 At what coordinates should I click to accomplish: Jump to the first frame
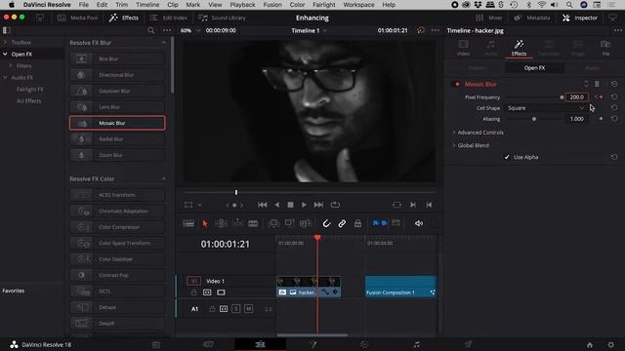pos(263,205)
